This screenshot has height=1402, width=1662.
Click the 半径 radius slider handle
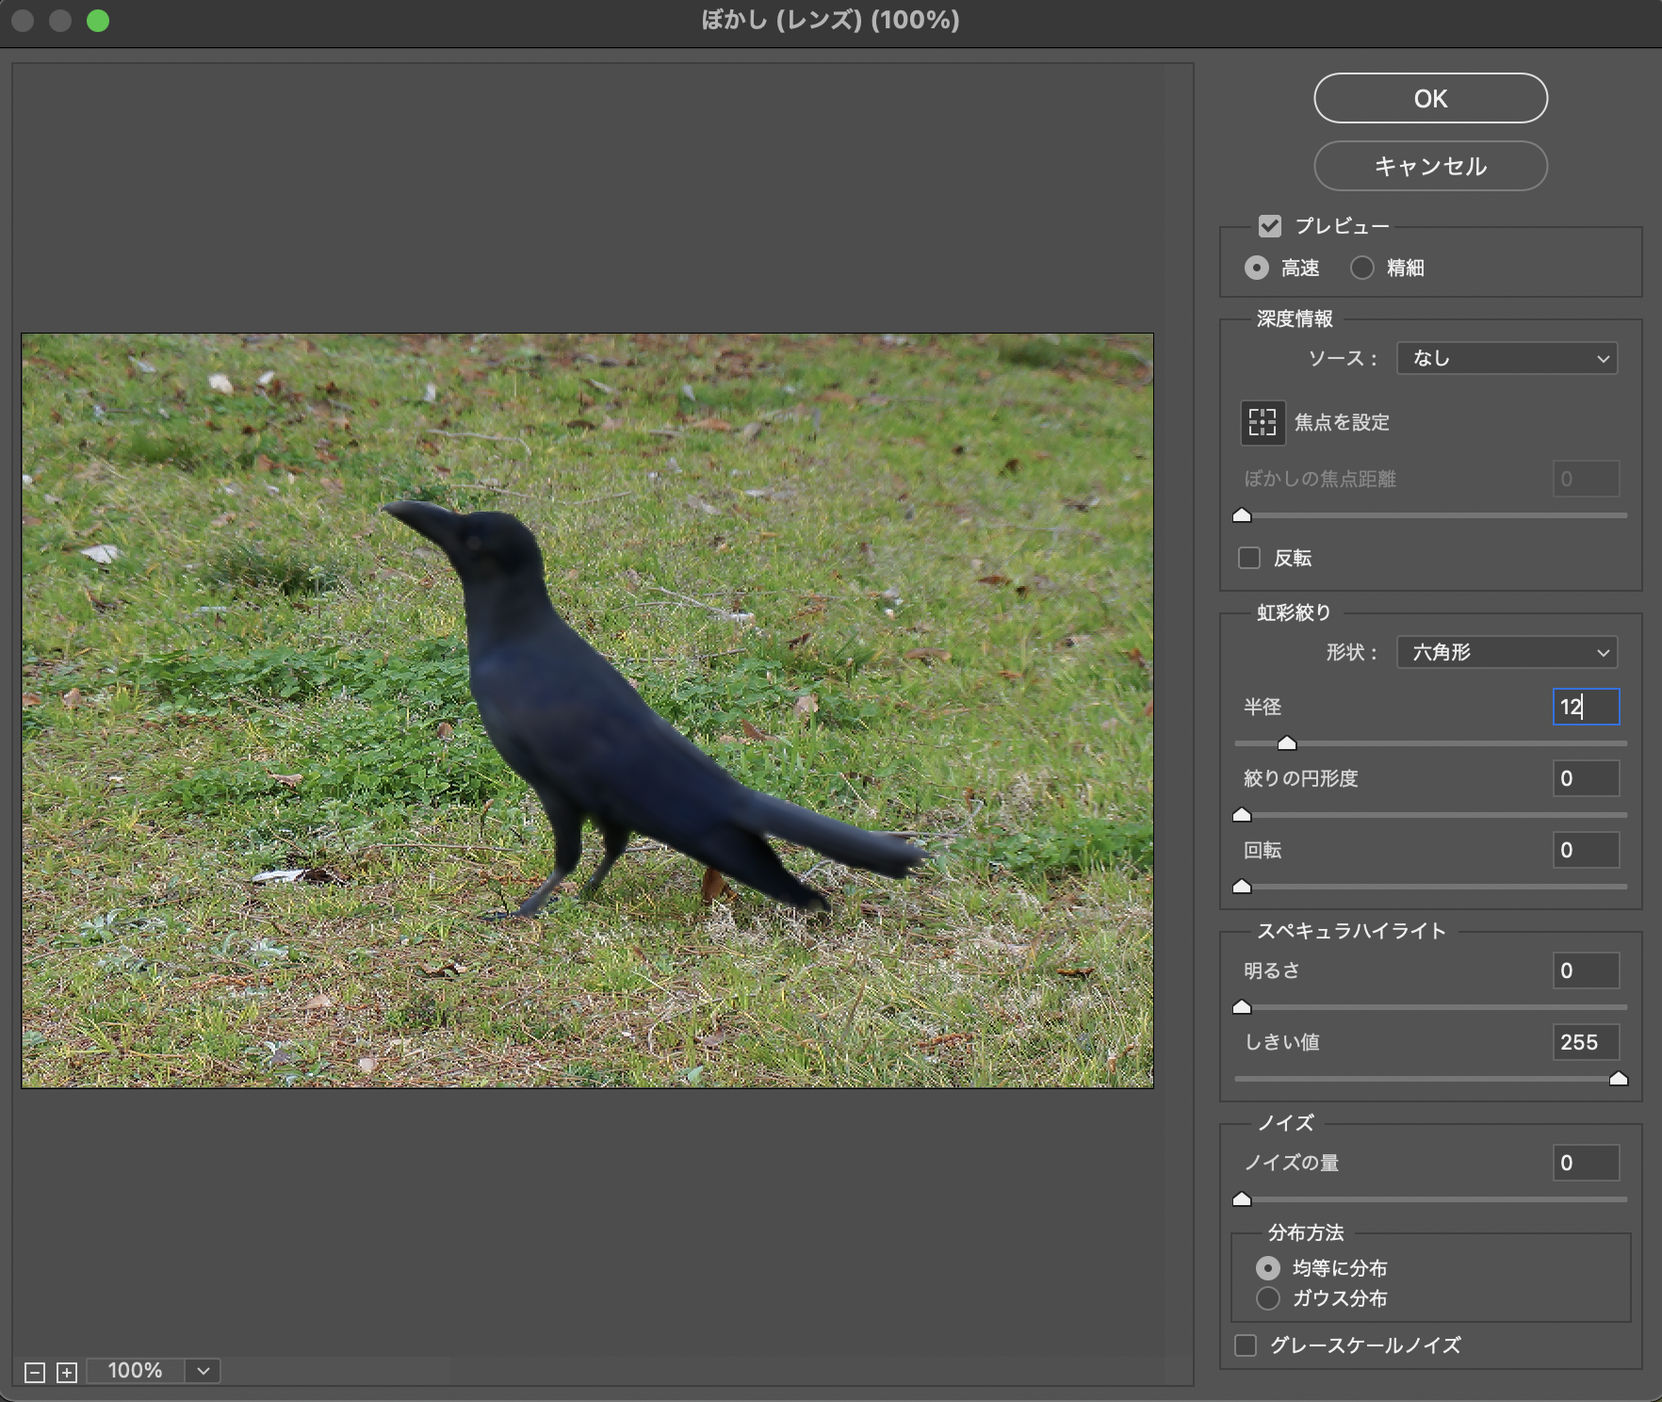coord(1287,743)
